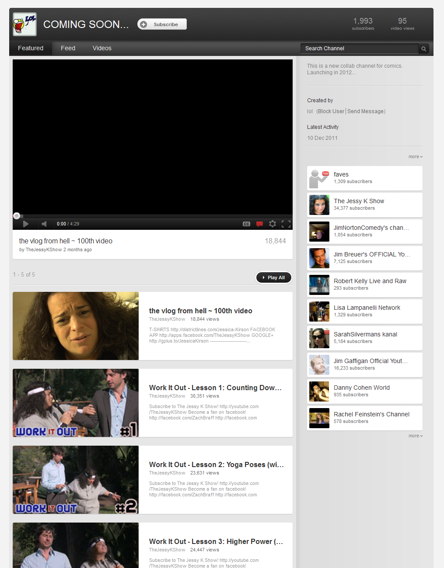Click the Block User link
Viewport: 444px width, 568px height.
(x=331, y=111)
